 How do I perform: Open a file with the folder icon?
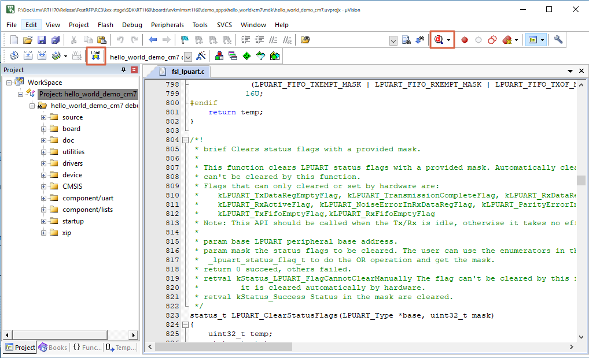pyautogui.click(x=28, y=40)
